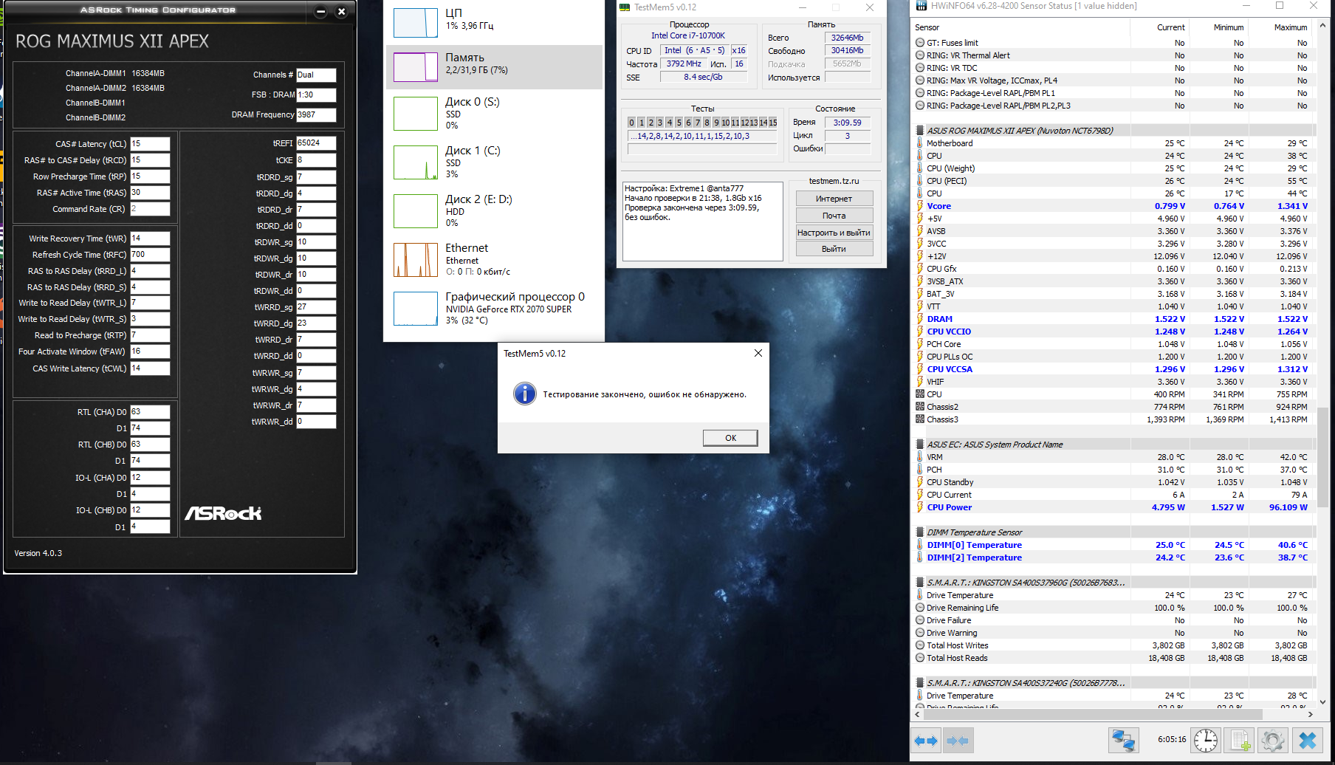Click the FSB : DRAM ratio field
The height and width of the screenshot is (765, 1335).
pyautogui.click(x=316, y=95)
